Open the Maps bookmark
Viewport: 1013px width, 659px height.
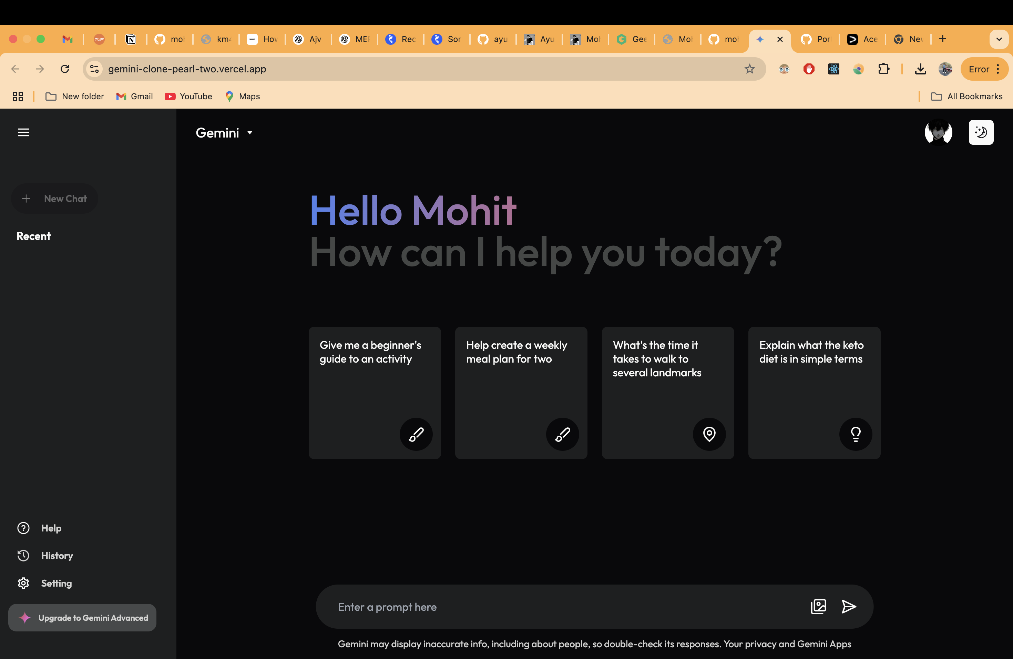tap(242, 96)
